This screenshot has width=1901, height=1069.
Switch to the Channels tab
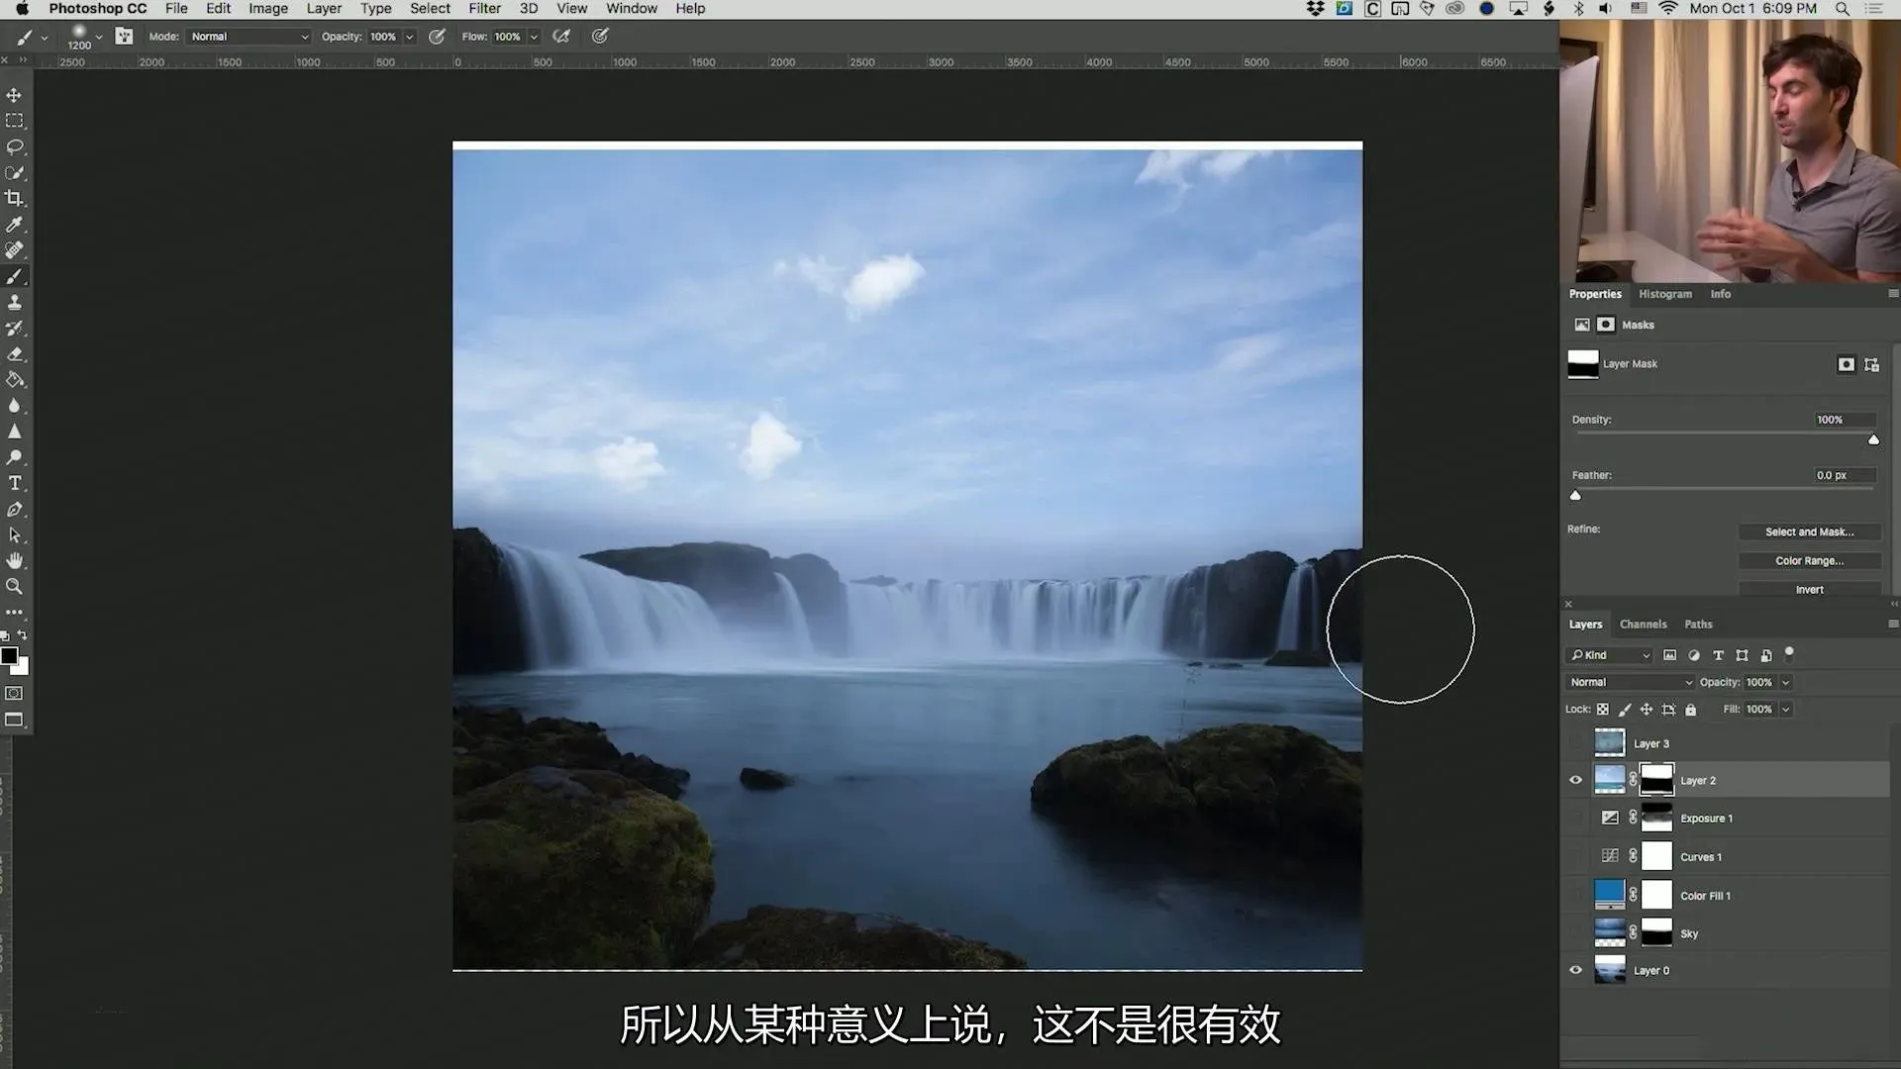pos(1643,625)
